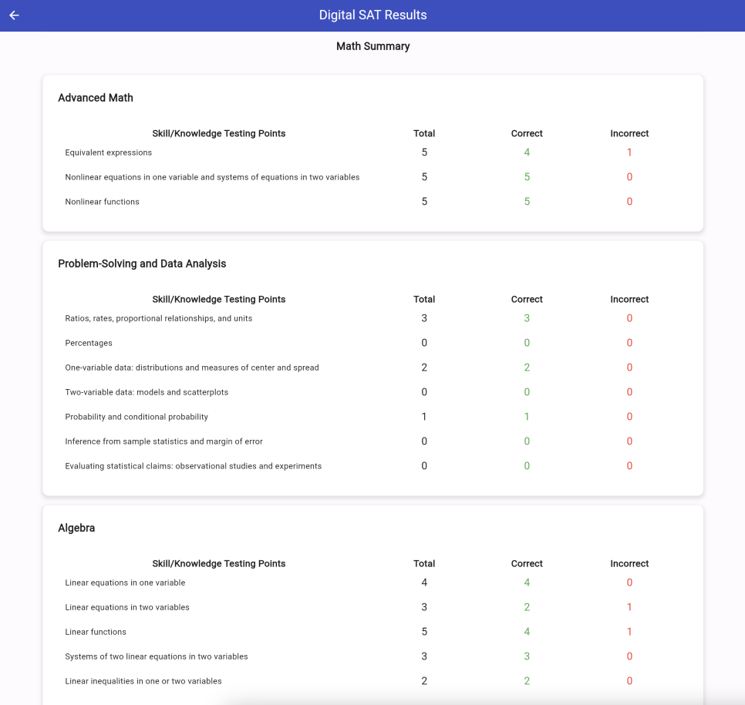The image size is (745, 705).
Task: Click Linear inequalities in one or two variables
Action: click(143, 681)
